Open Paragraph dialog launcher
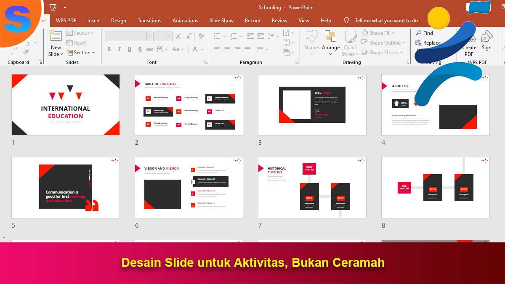Viewport: 505px width, 284px height. tap(296, 62)
